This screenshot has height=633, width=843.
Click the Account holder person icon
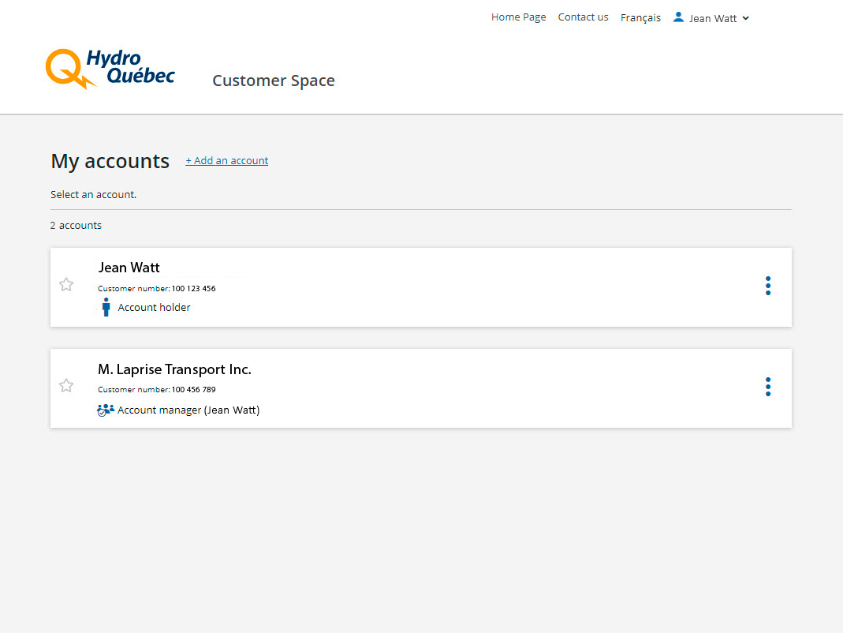106,307
